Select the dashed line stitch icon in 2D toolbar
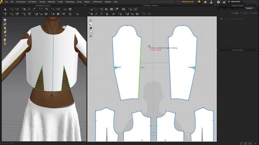Image resolution: width=259 pixels, height=145 pixels. (149, 14)
